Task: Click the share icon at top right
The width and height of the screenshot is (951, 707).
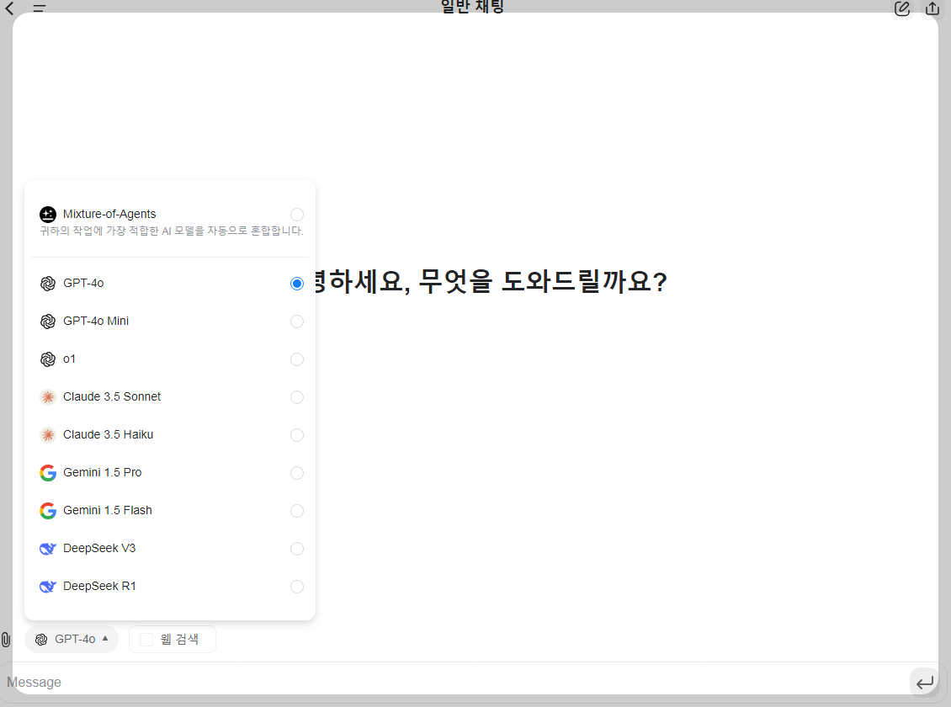Action: [932, 8]
